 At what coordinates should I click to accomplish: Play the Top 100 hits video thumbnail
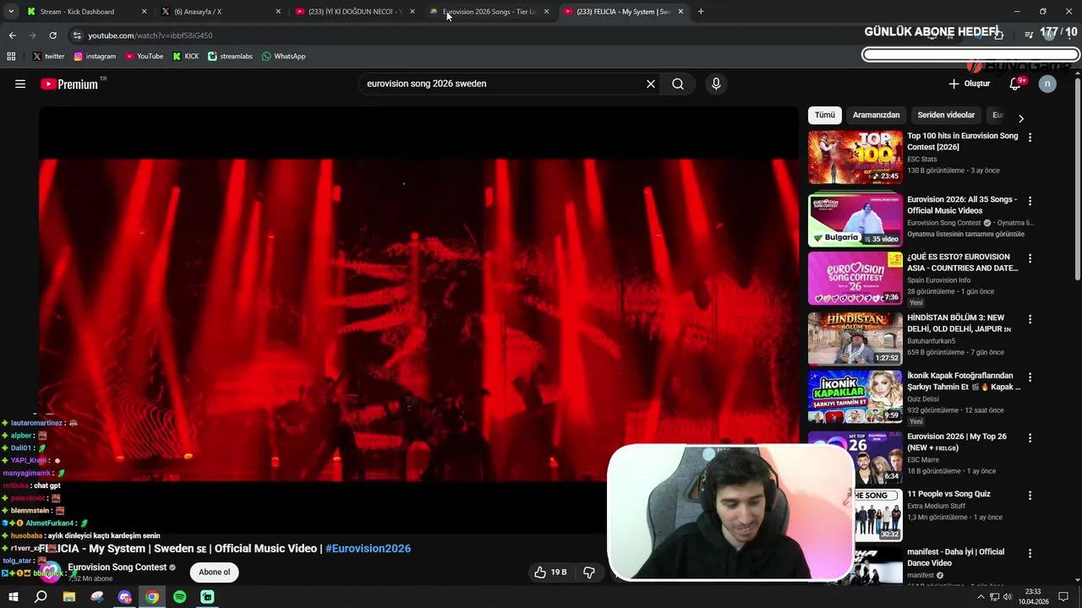tap(855, 157)
